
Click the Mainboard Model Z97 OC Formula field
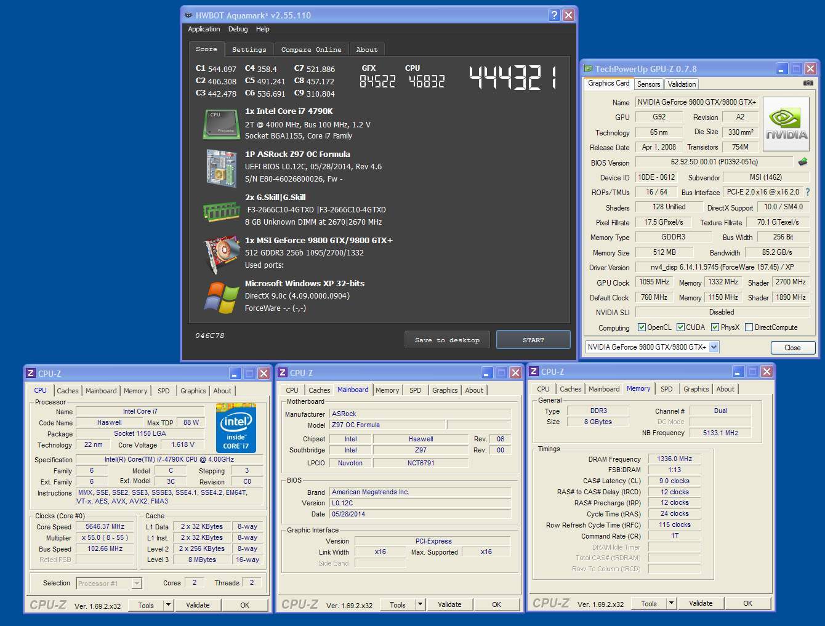point(387,425)
